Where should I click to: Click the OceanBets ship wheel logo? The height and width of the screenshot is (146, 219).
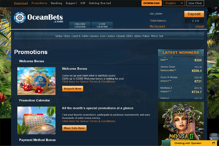coord(20,18)
